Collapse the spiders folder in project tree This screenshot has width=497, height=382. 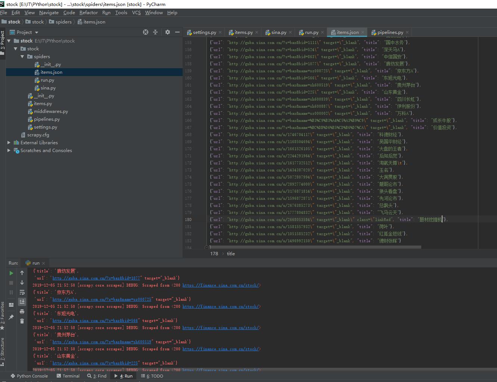(22, 57)
